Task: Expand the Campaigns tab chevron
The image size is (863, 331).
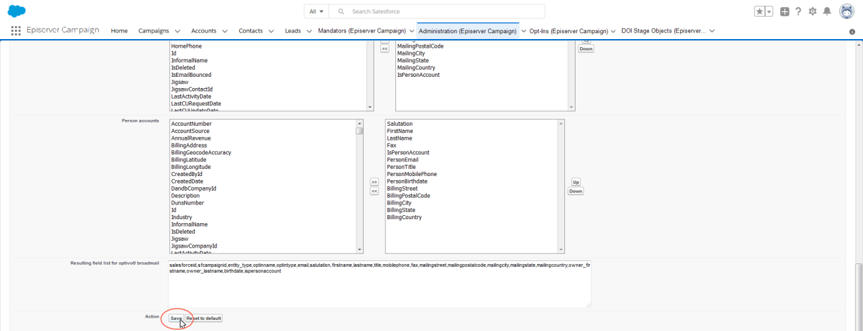Action: (176, 31)
